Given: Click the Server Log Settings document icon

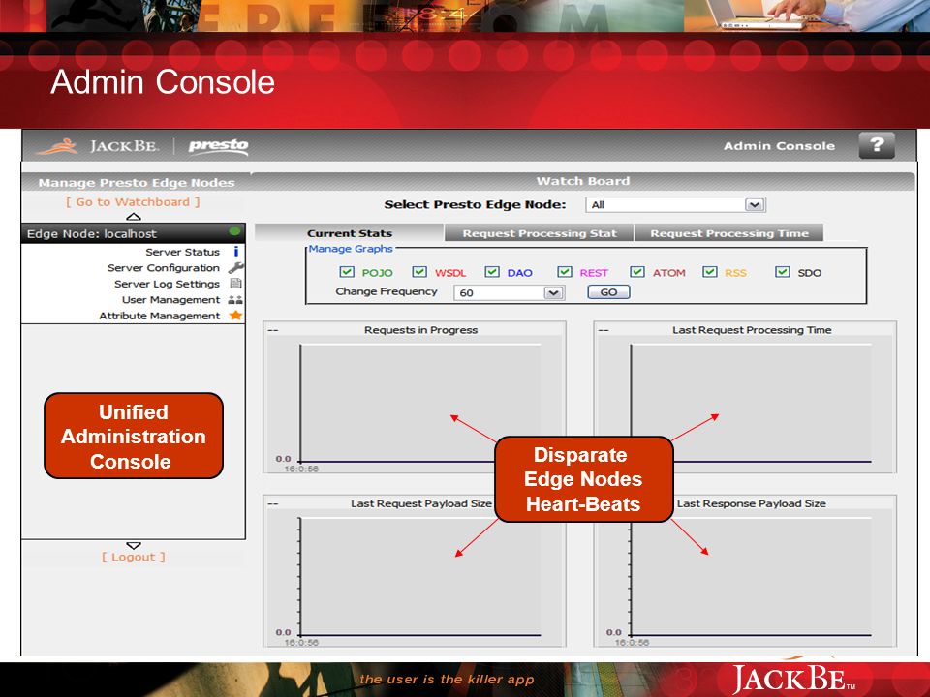Looking at the screenshot, I should [235, 284].
